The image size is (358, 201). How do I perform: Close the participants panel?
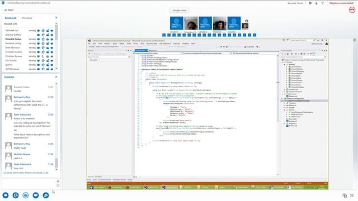coord(56,17)
